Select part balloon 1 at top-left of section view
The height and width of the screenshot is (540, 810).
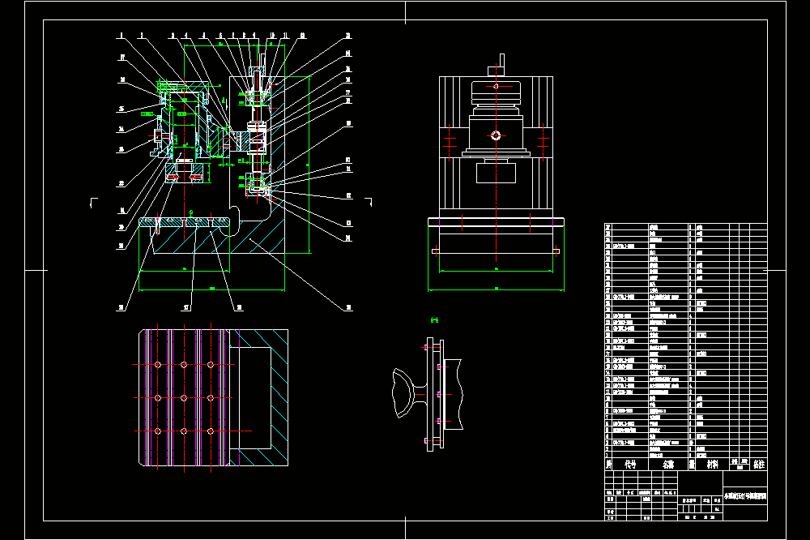coord(122,36)
